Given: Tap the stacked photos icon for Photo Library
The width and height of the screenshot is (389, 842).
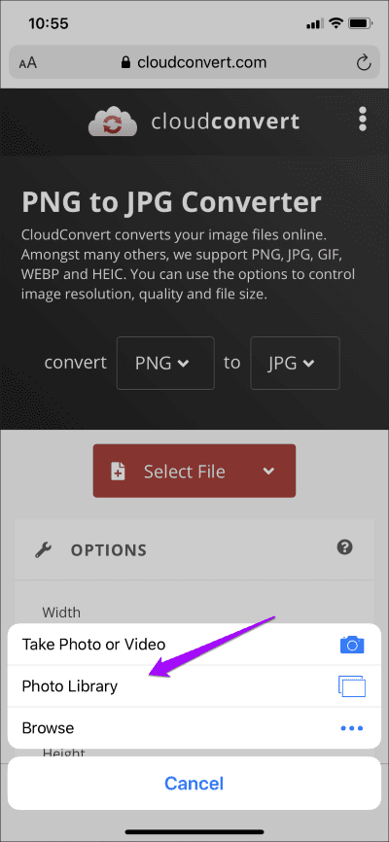Looking at the screenshot, I should (x=352, y=685).
